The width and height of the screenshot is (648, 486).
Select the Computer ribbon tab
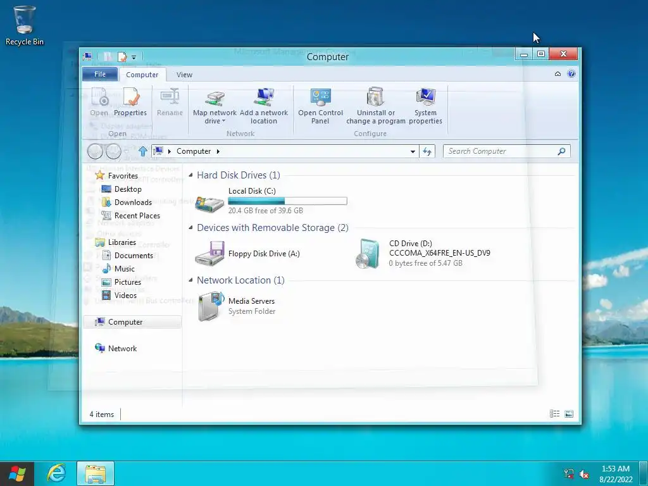coord(142,75)
